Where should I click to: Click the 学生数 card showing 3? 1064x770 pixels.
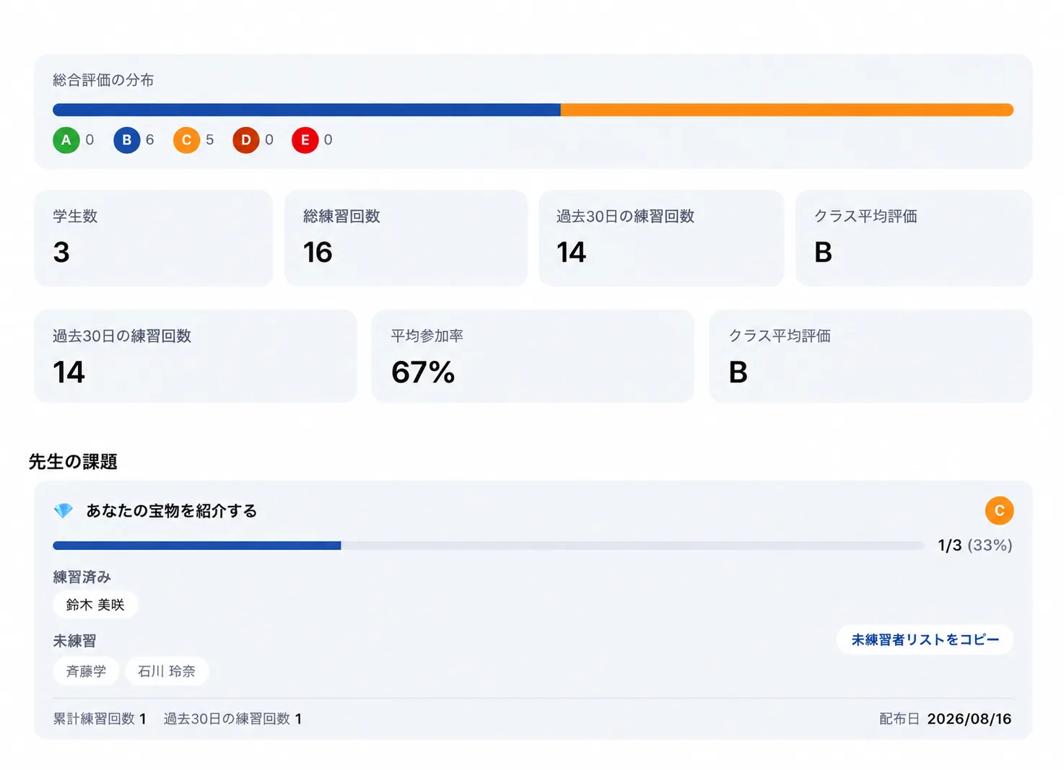153,238
